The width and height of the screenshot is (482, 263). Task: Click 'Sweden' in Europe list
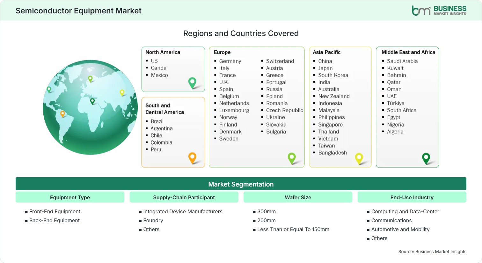click(x=229, y=139)
